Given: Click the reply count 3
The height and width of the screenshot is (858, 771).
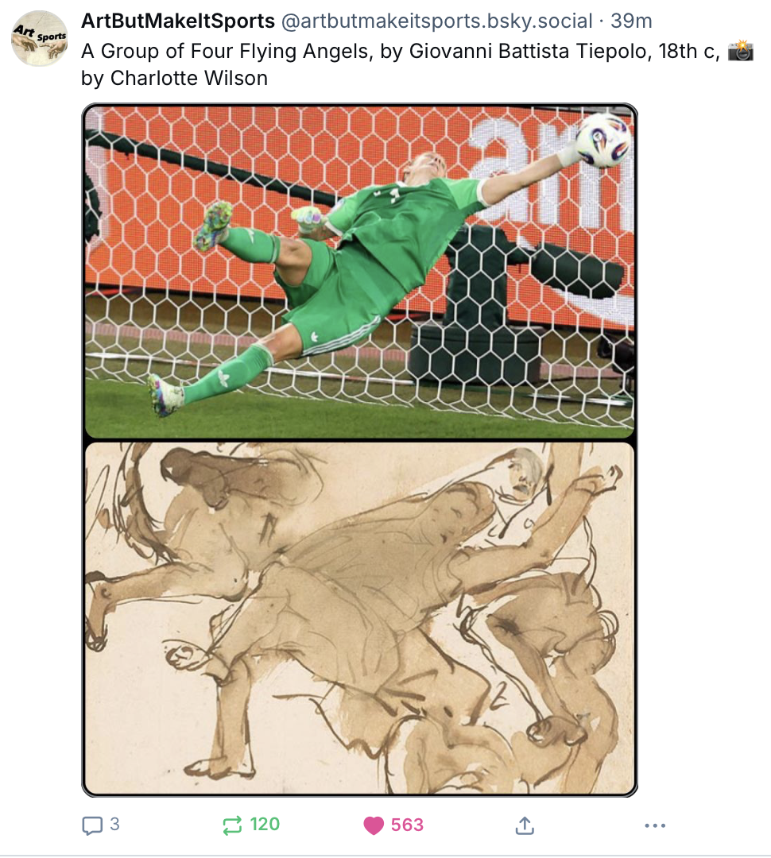Looking at the screenshot, I should pyautogui.click(x=114, y=824).
